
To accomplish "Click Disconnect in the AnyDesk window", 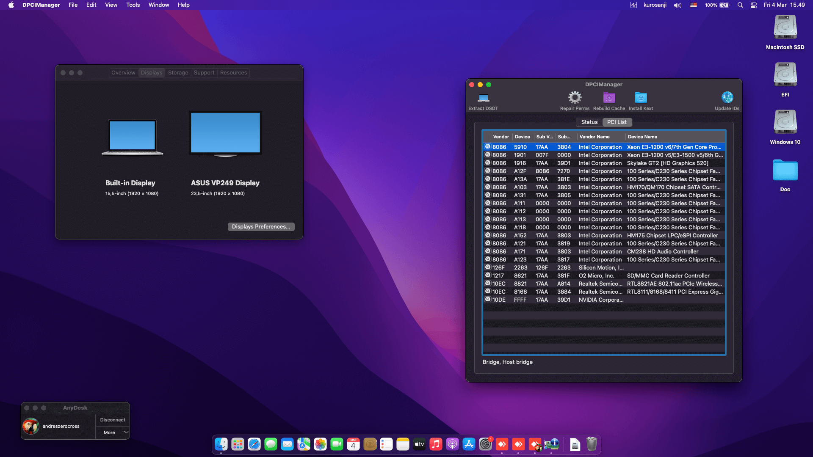I will [112, 419].
